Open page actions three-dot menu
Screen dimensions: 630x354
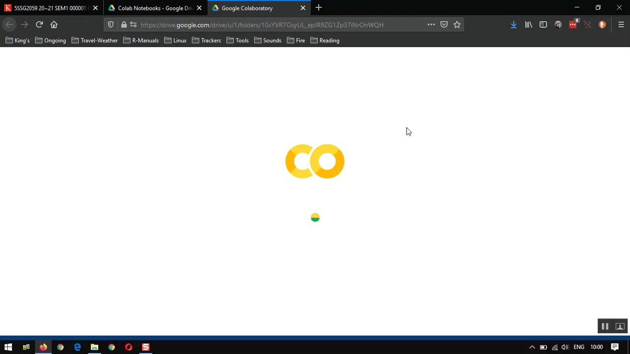pos(431,25)
